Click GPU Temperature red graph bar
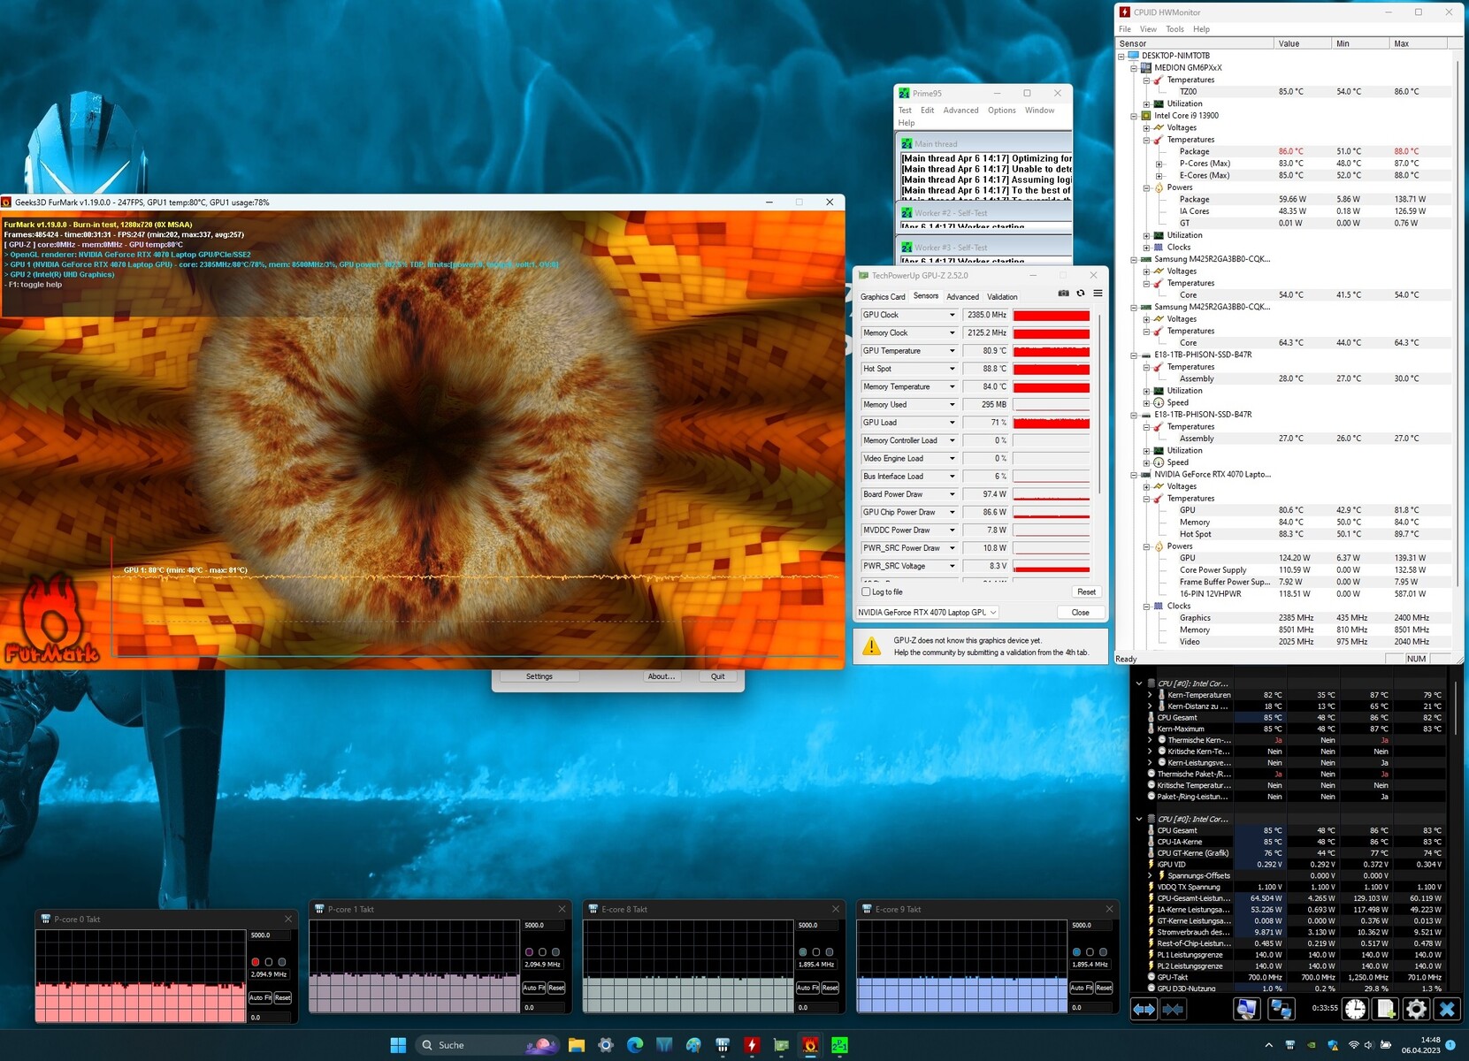Viewport: 1469px width, 1061px height. pyautogui.click(x=1051, y=351)
